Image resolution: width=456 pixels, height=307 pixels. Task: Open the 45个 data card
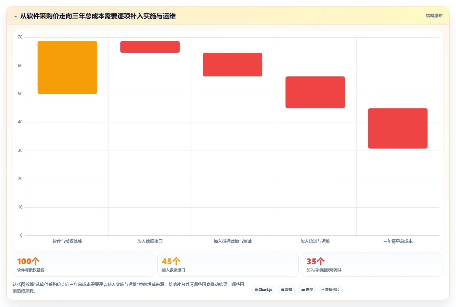tap(228, 265)
